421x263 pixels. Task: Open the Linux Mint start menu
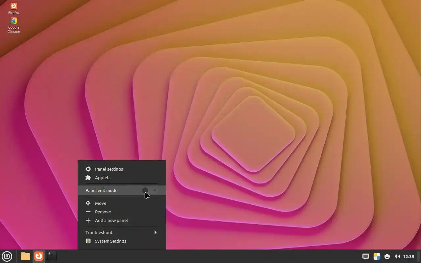[x=7, y=256]
